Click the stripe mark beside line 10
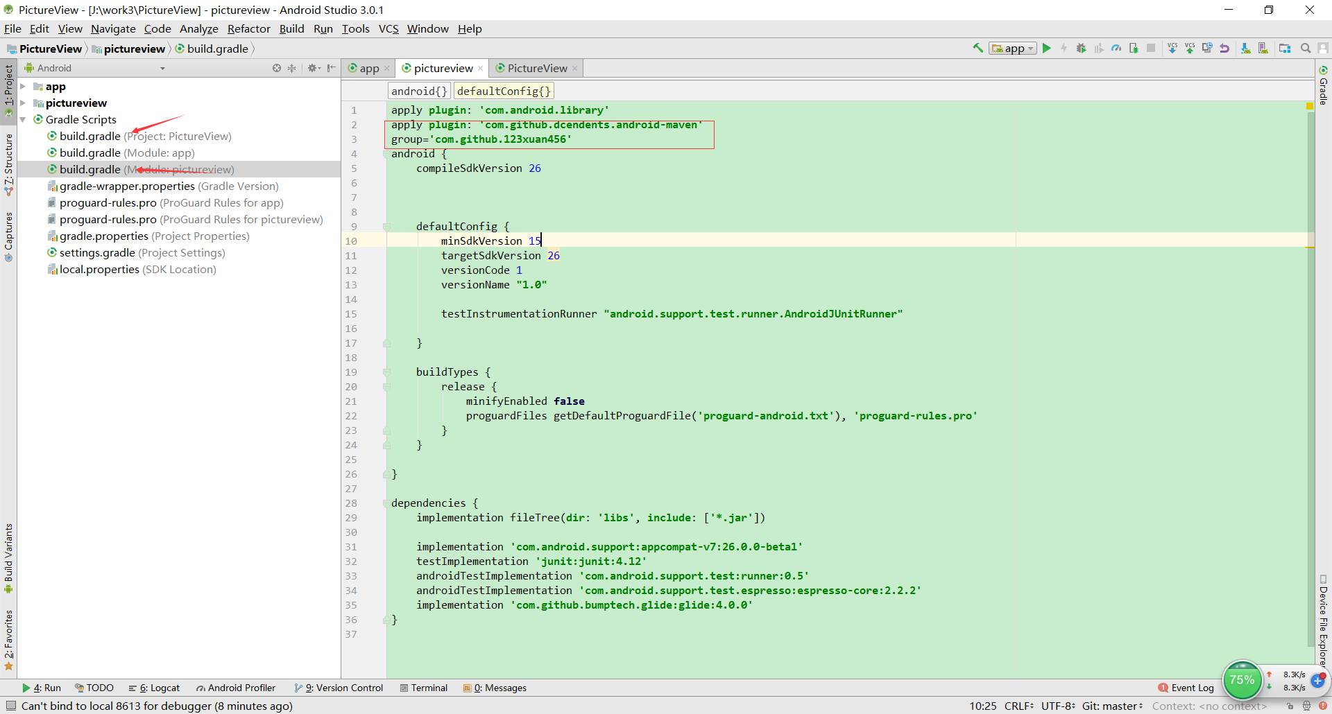The width and height of the screenshot is (1332, 714). click(1310, 247)
